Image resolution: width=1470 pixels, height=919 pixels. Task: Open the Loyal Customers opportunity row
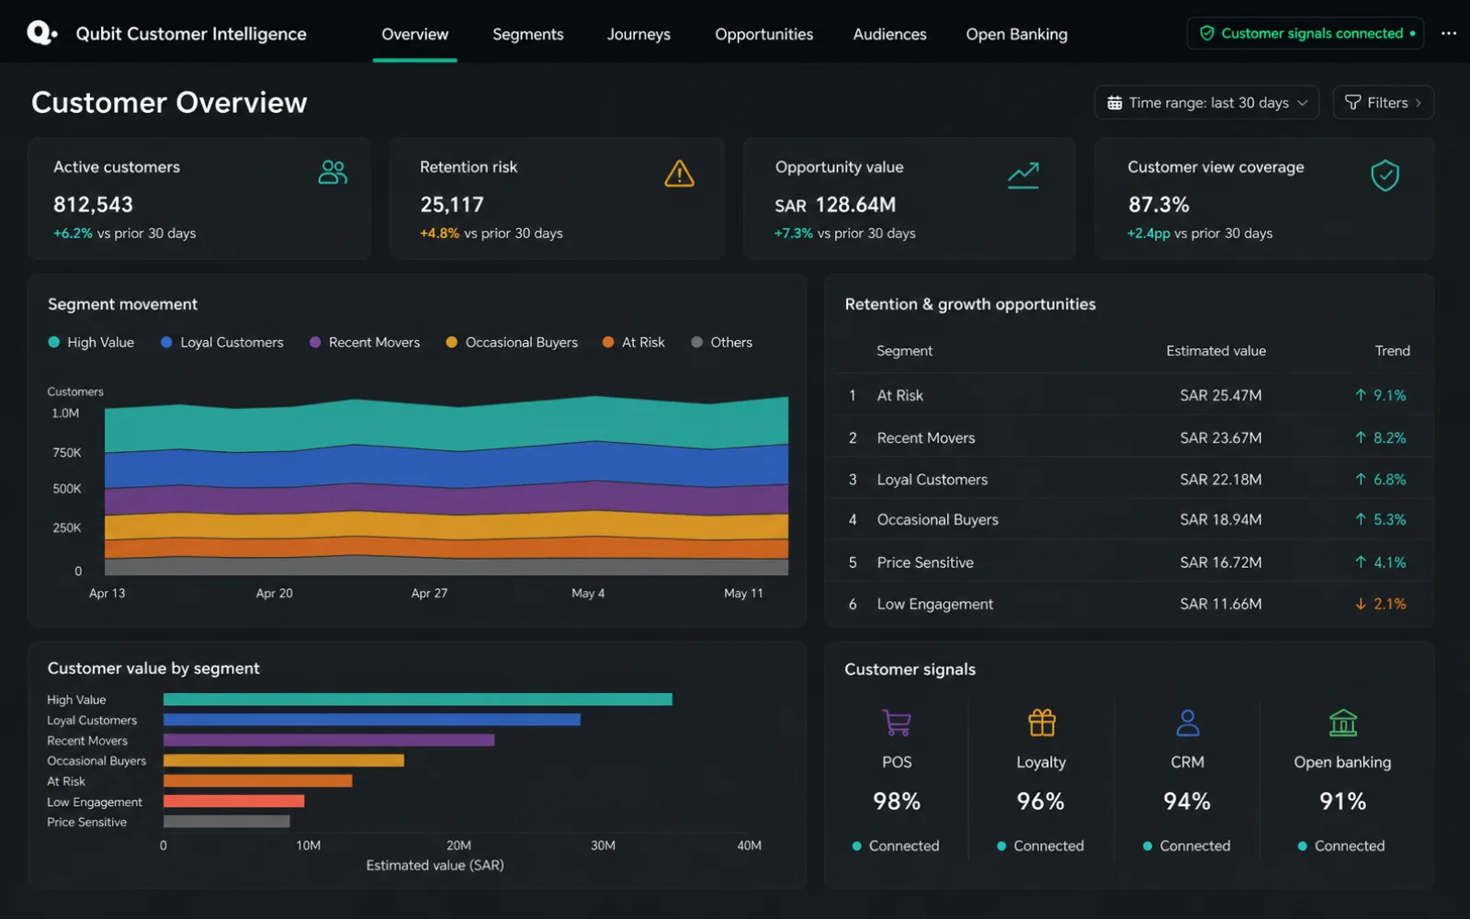coord(1129,479)
